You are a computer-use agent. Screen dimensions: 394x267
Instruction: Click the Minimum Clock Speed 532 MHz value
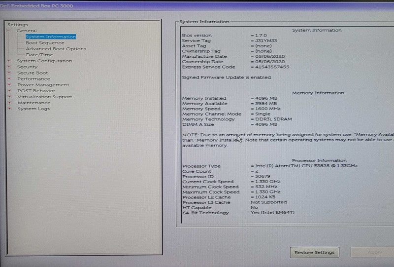(x=266, y=187)
